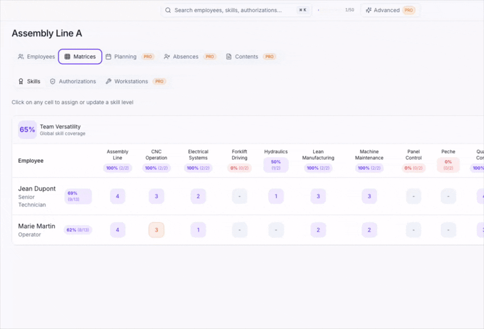
Task: Click Jean Dupont's Assembly Line skill level
Action: (118, 196)
